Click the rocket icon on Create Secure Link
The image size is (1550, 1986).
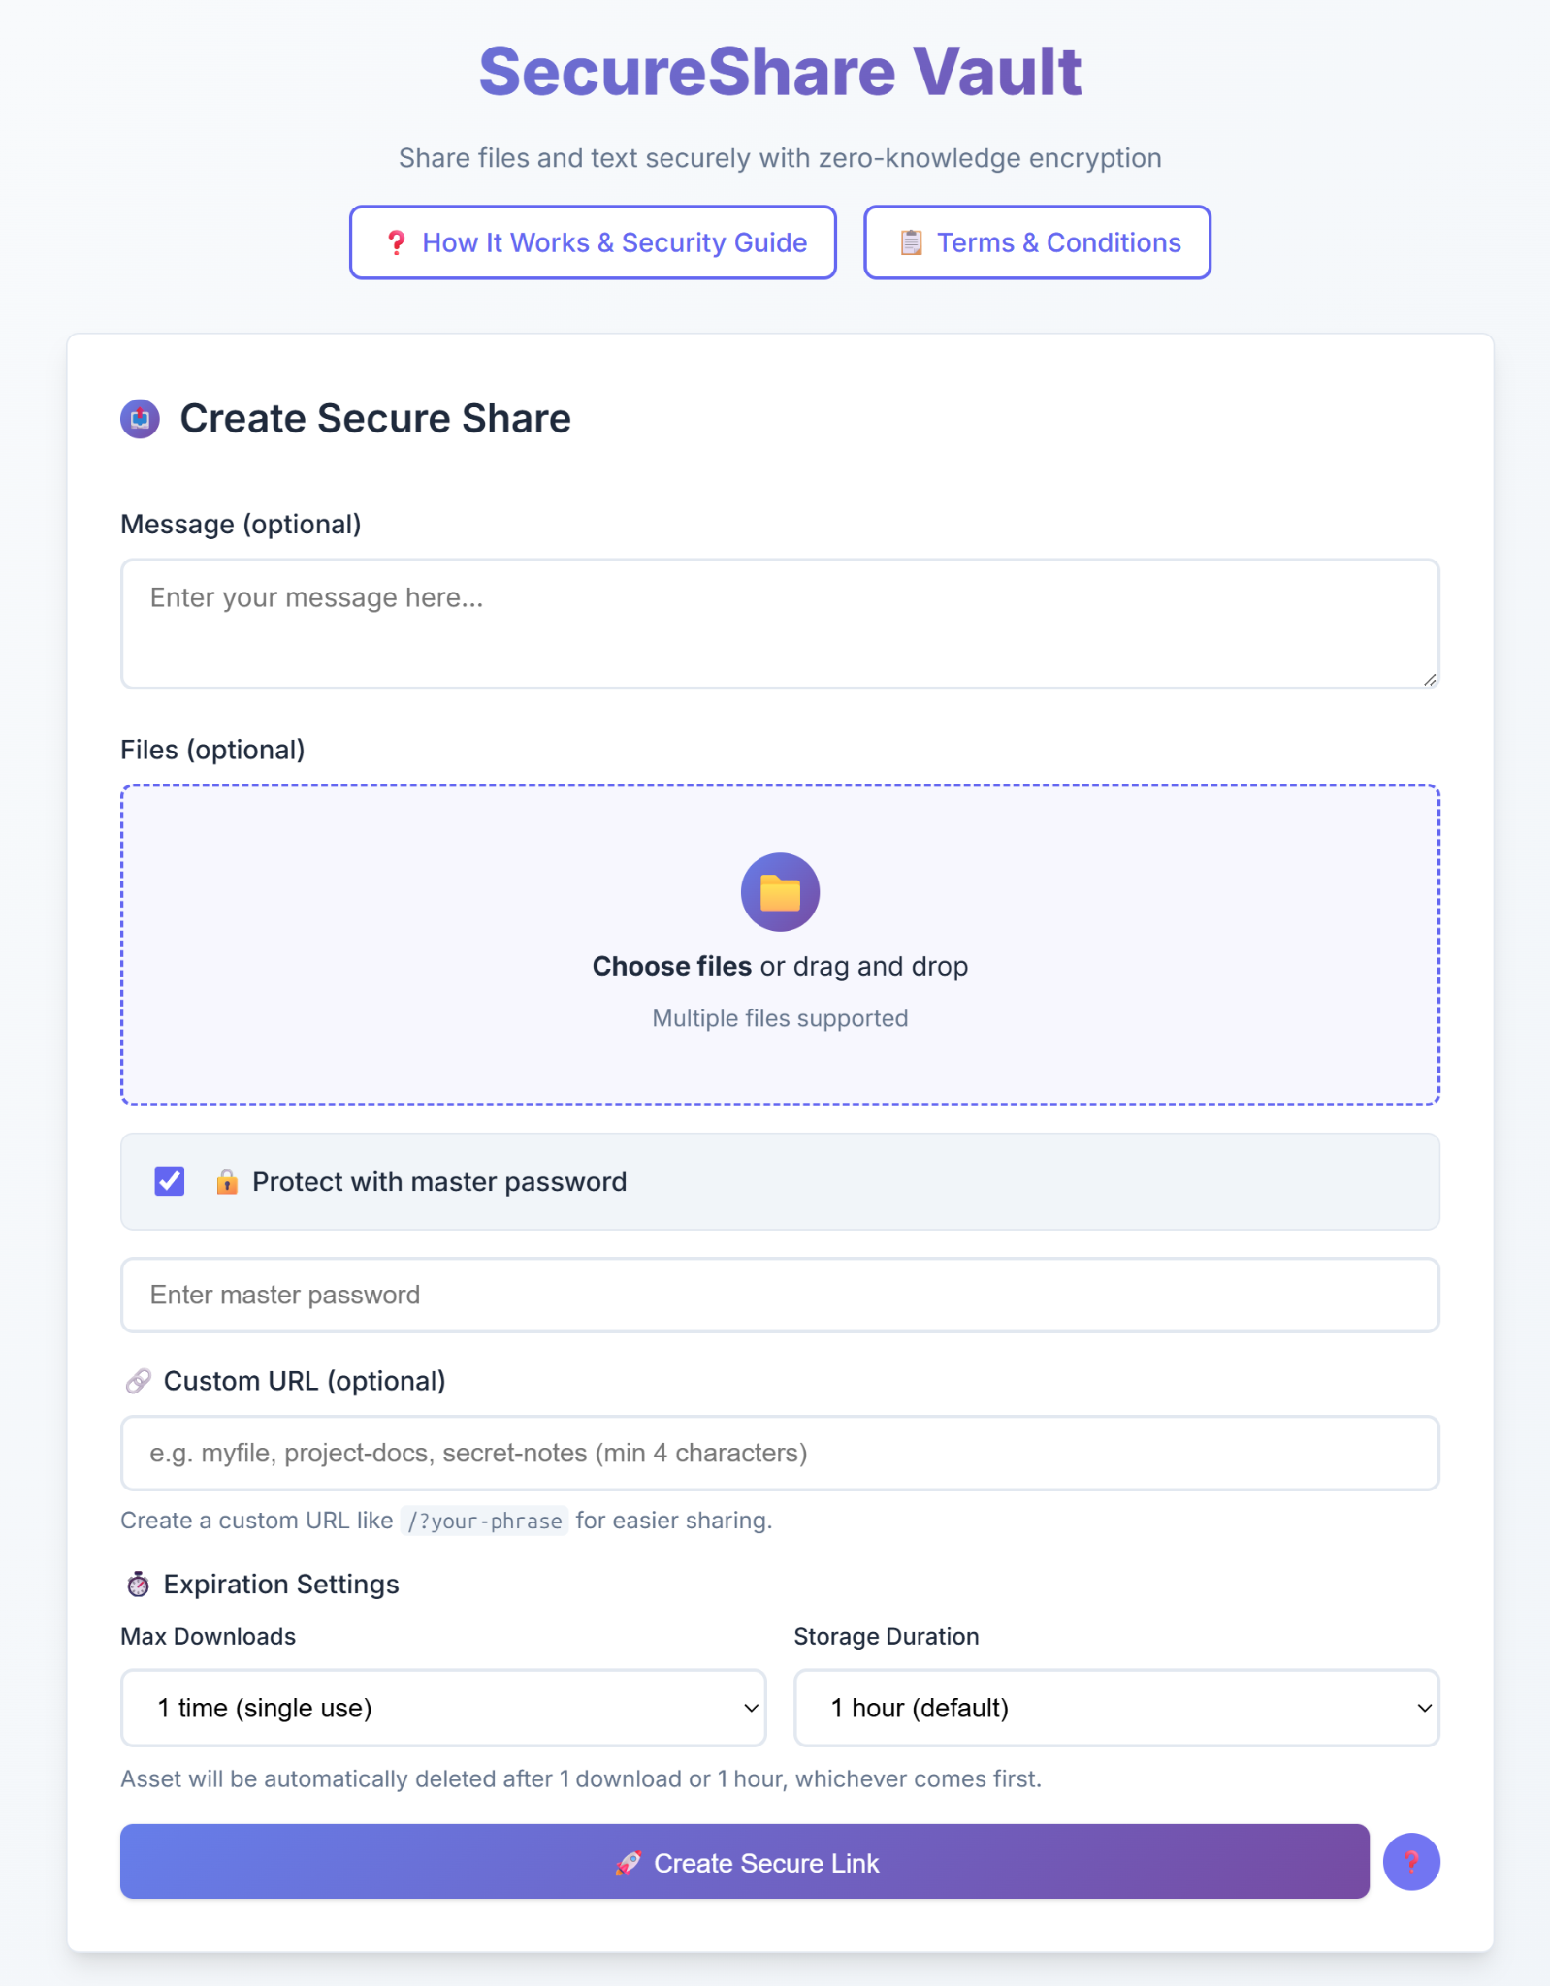tap(630, 1862)
